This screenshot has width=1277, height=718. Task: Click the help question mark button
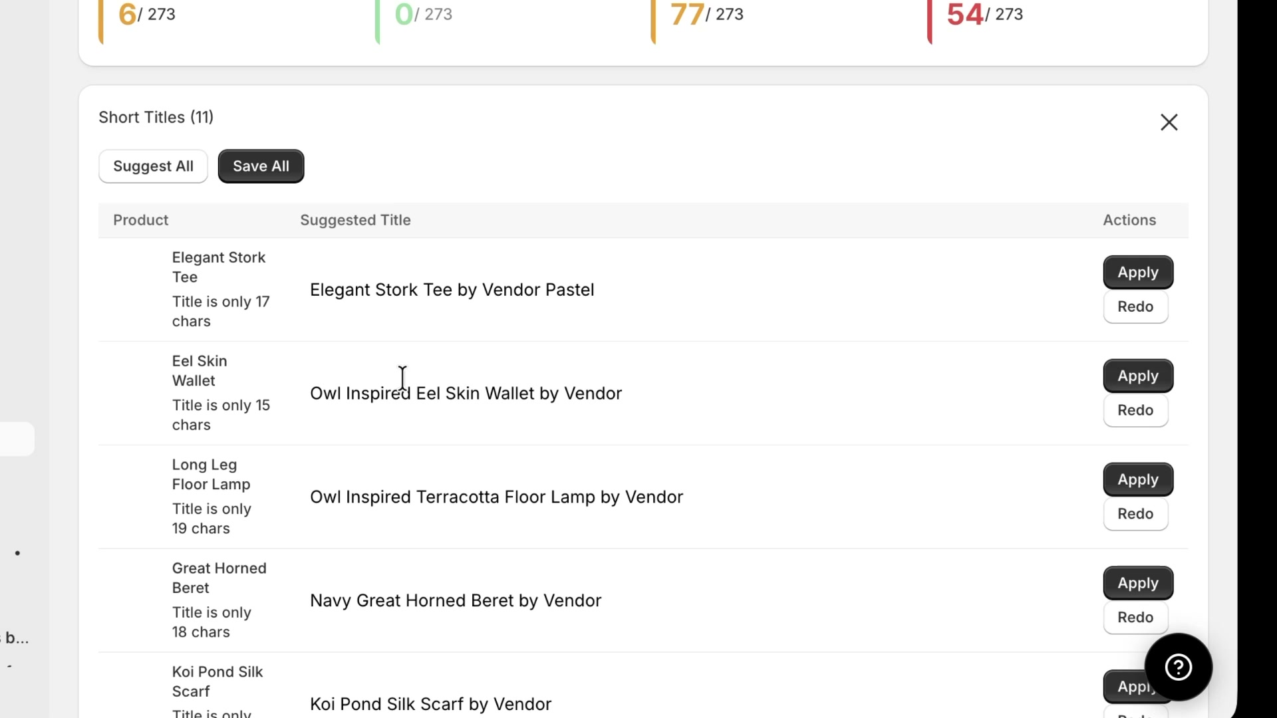click(x=1178, y=667)
